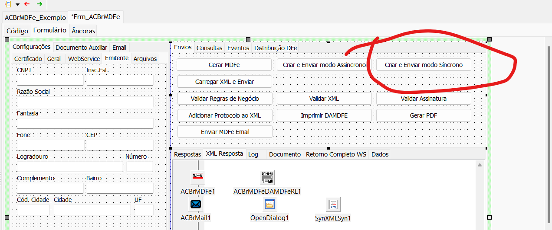Screen dimensions: 552x230
Task: Click the Validar Regras de Negócio button
Action: point(224,99)
